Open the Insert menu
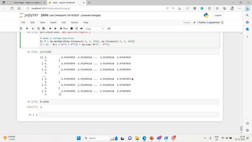 [x=54, y=22]
